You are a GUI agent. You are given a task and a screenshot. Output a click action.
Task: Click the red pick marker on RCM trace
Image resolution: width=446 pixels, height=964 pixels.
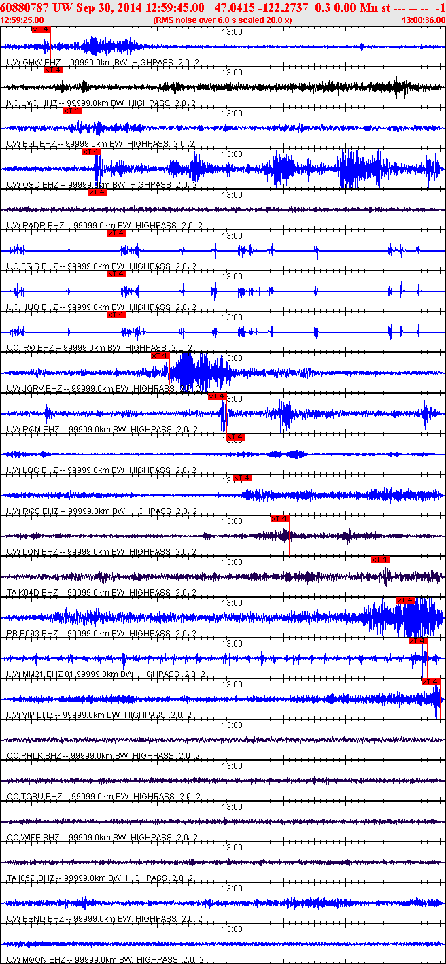click(217, 396)
